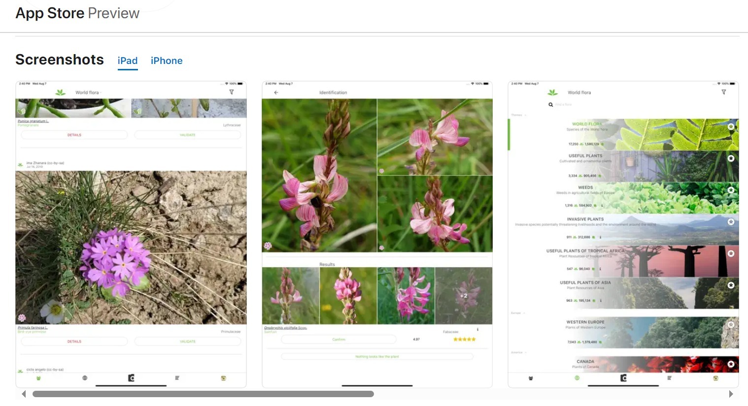
Task: Click the magnifier search icon in flora list
Action: [x=550, y=105]
